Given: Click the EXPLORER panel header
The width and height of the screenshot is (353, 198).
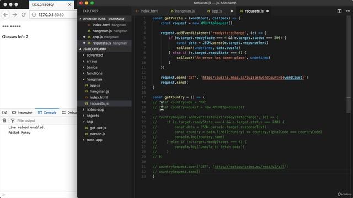Looking at the screenshot, I should point(90,11).
